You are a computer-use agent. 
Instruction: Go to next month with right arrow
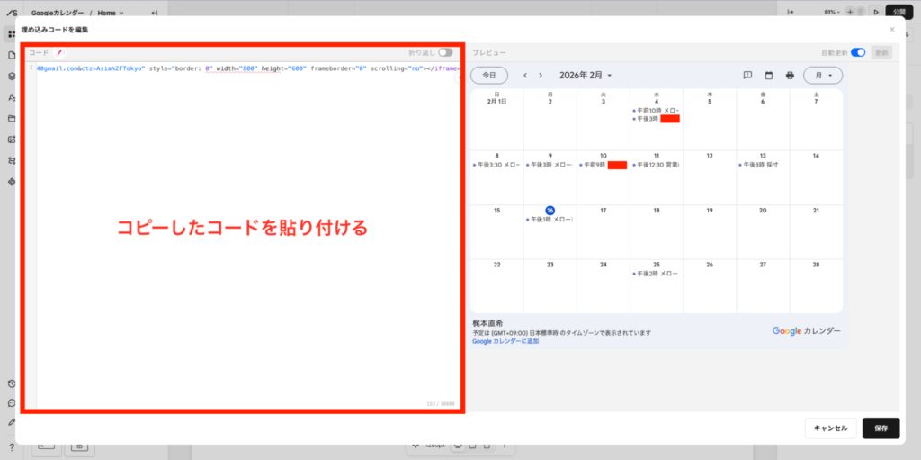540,75
